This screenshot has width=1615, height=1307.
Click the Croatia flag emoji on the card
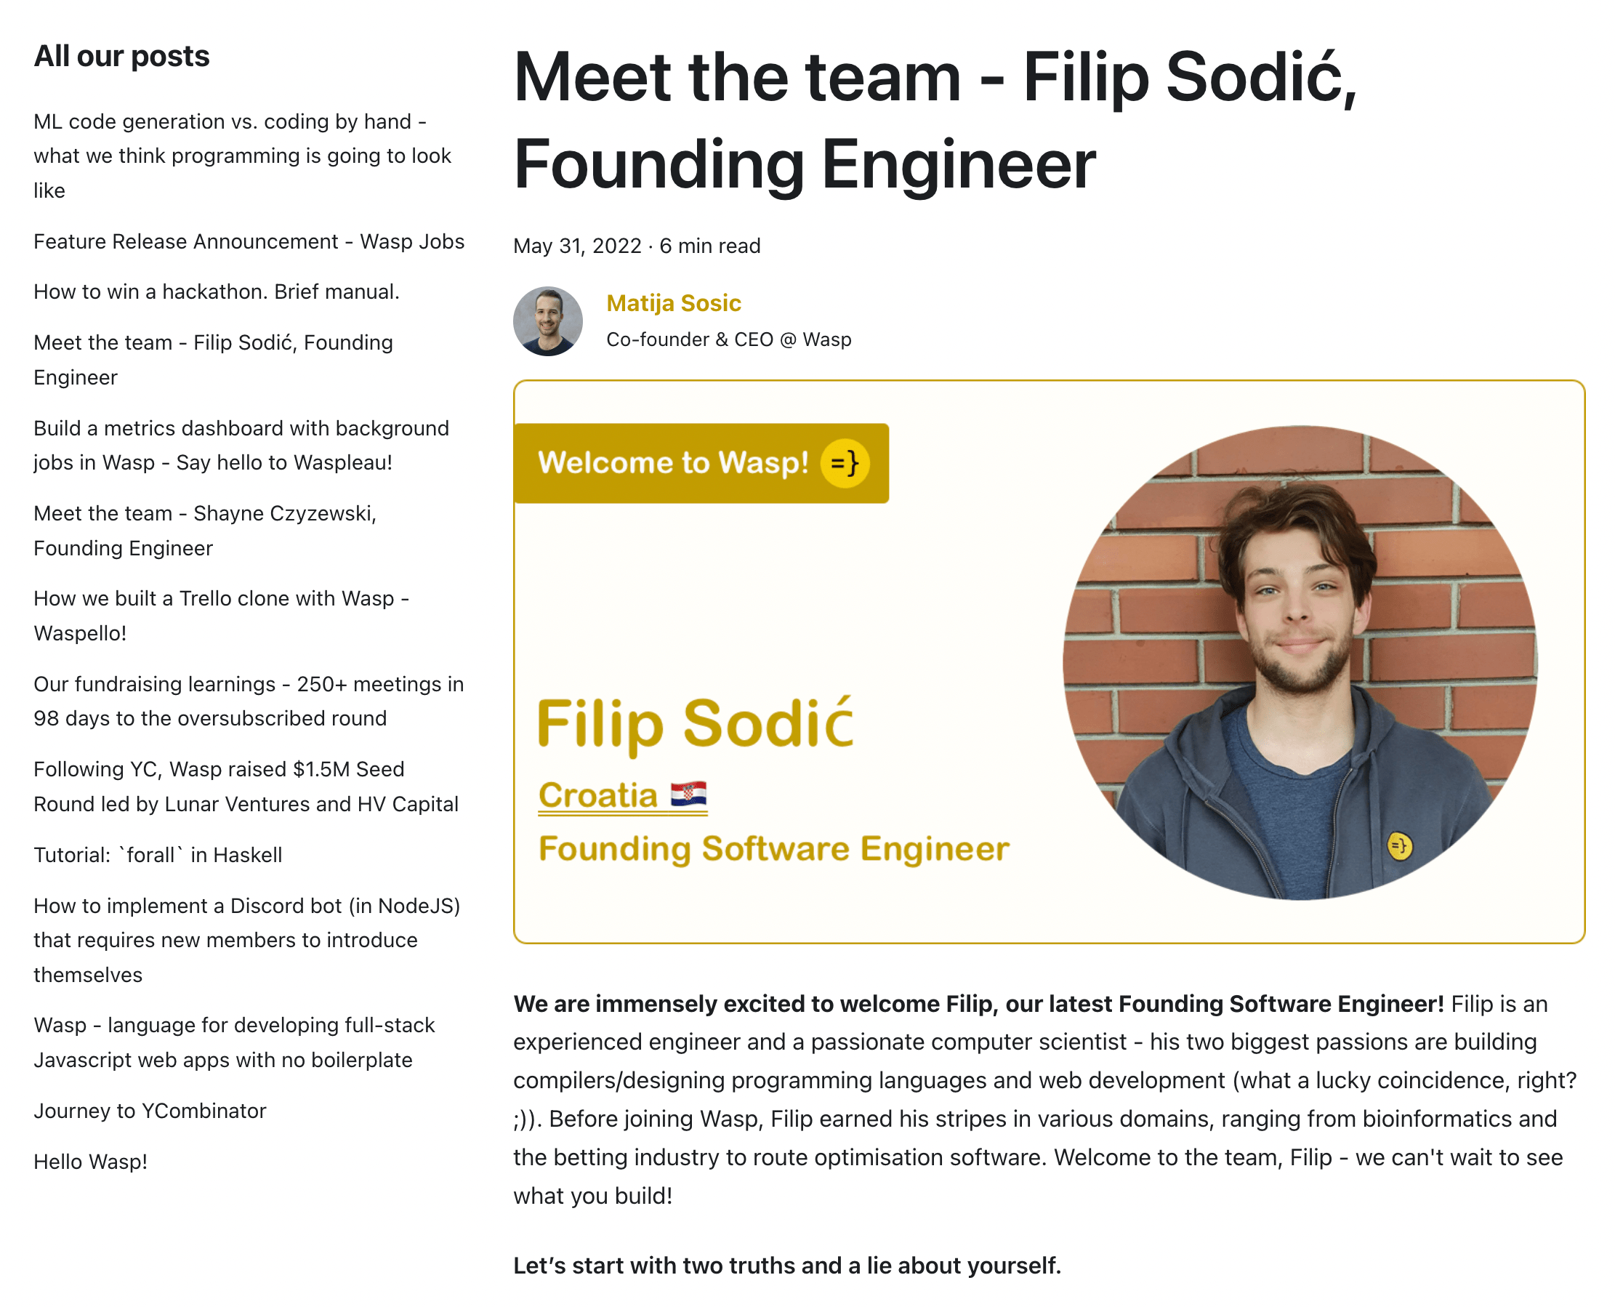pos(689,792)
